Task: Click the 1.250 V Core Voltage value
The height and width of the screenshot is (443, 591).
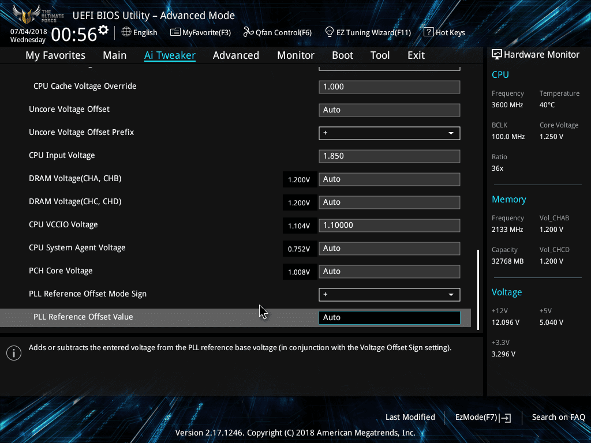Action: click(x=551, y=137)
